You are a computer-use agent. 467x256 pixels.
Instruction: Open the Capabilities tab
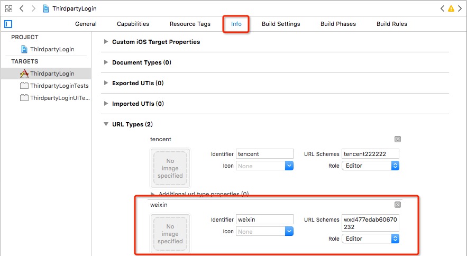(133, 24)
